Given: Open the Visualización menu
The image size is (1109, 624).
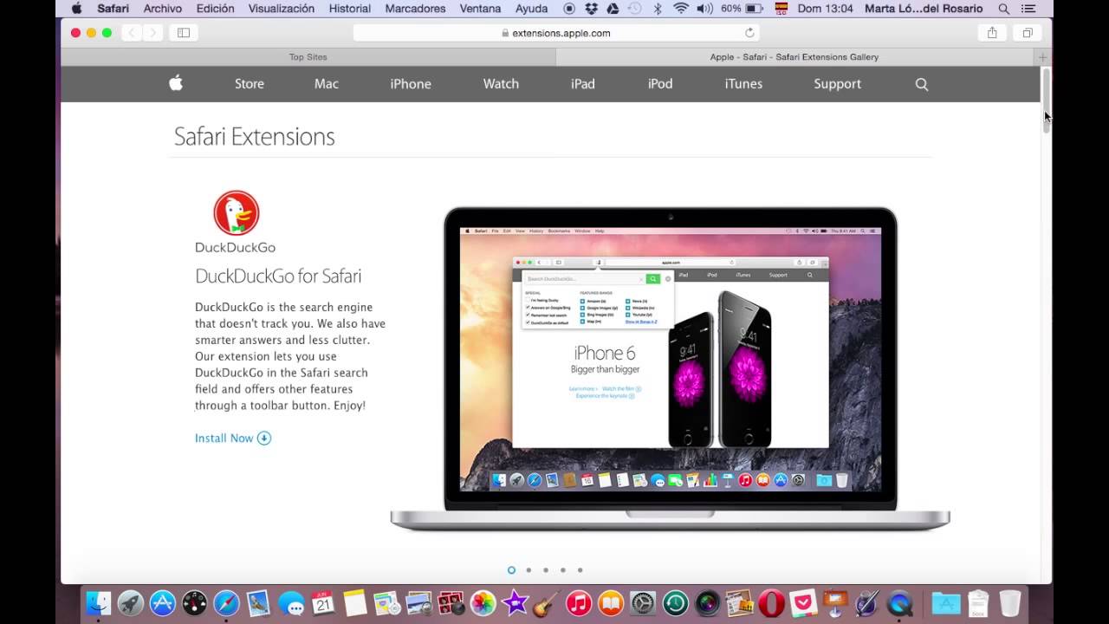Looking at the screenshot, I should (x=282, y=9).
